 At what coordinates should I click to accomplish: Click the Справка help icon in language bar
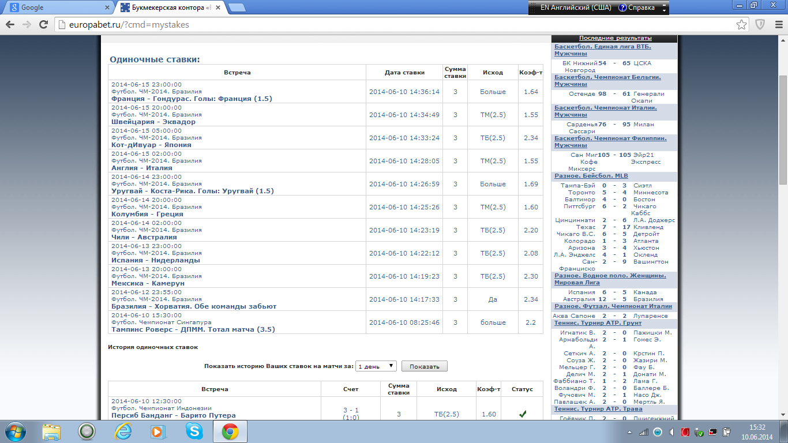pos(623,8)
